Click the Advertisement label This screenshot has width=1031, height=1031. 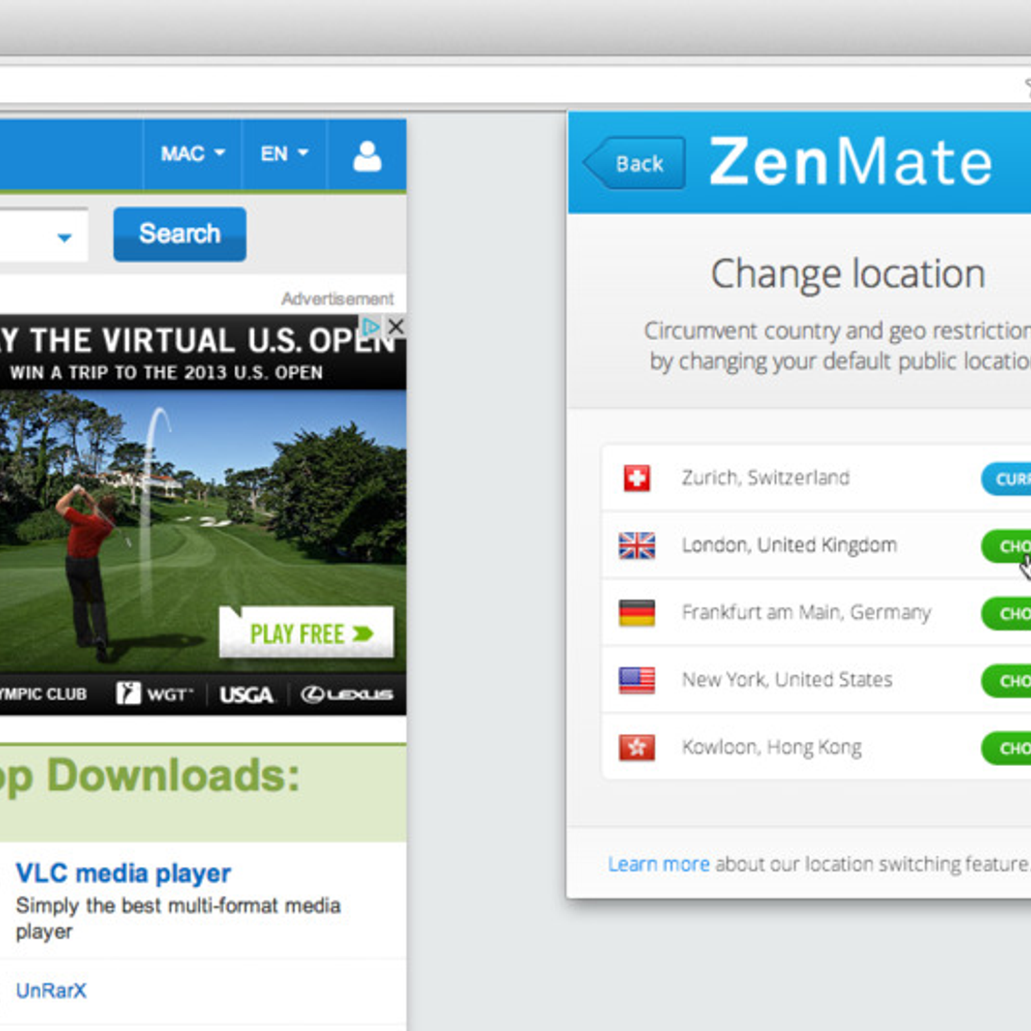point(337,299)
